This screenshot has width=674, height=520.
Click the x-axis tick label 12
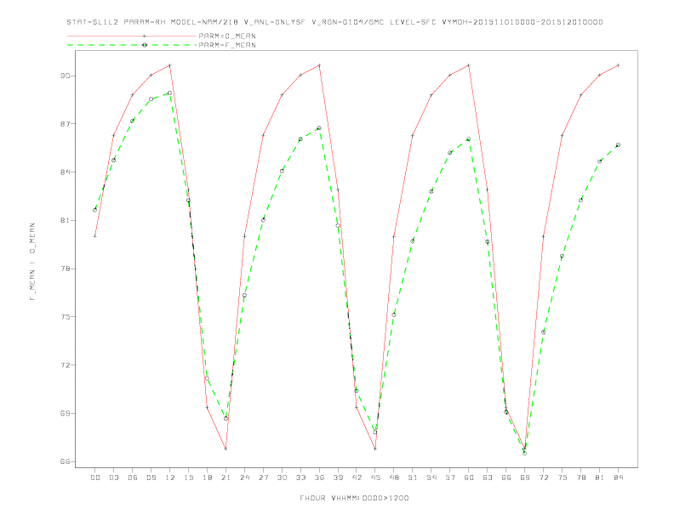click(x=170, y=478)
